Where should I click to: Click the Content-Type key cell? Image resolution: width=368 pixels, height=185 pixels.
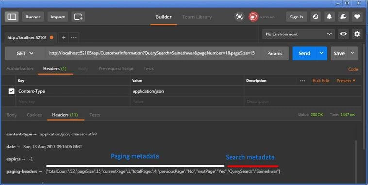click(72, 91)
